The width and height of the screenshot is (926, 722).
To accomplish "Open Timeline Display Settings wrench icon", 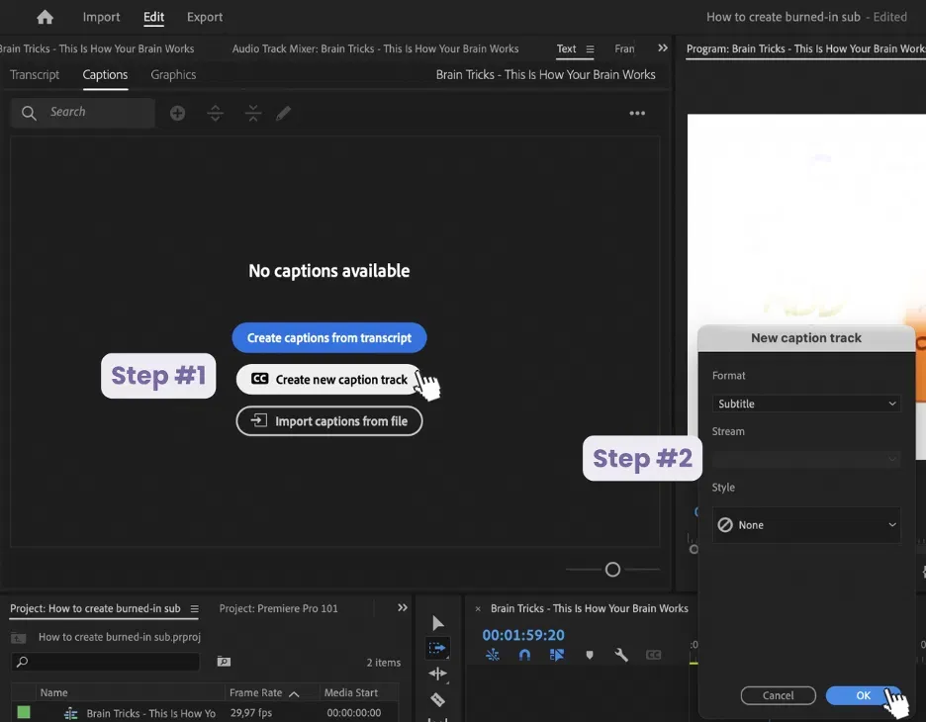I will (x=620, y=655).
